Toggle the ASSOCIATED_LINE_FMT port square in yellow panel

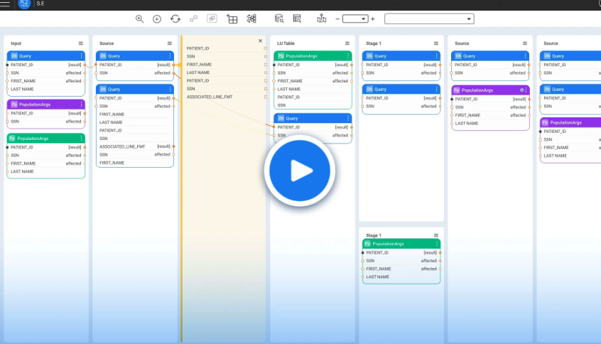(x=266, y=97)
